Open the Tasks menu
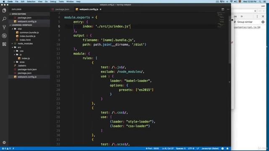Image resolution: width=269 pixels, height=151 pixels. tap(61, 2)
